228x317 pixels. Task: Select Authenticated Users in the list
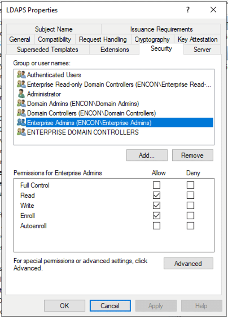point(54,75)
